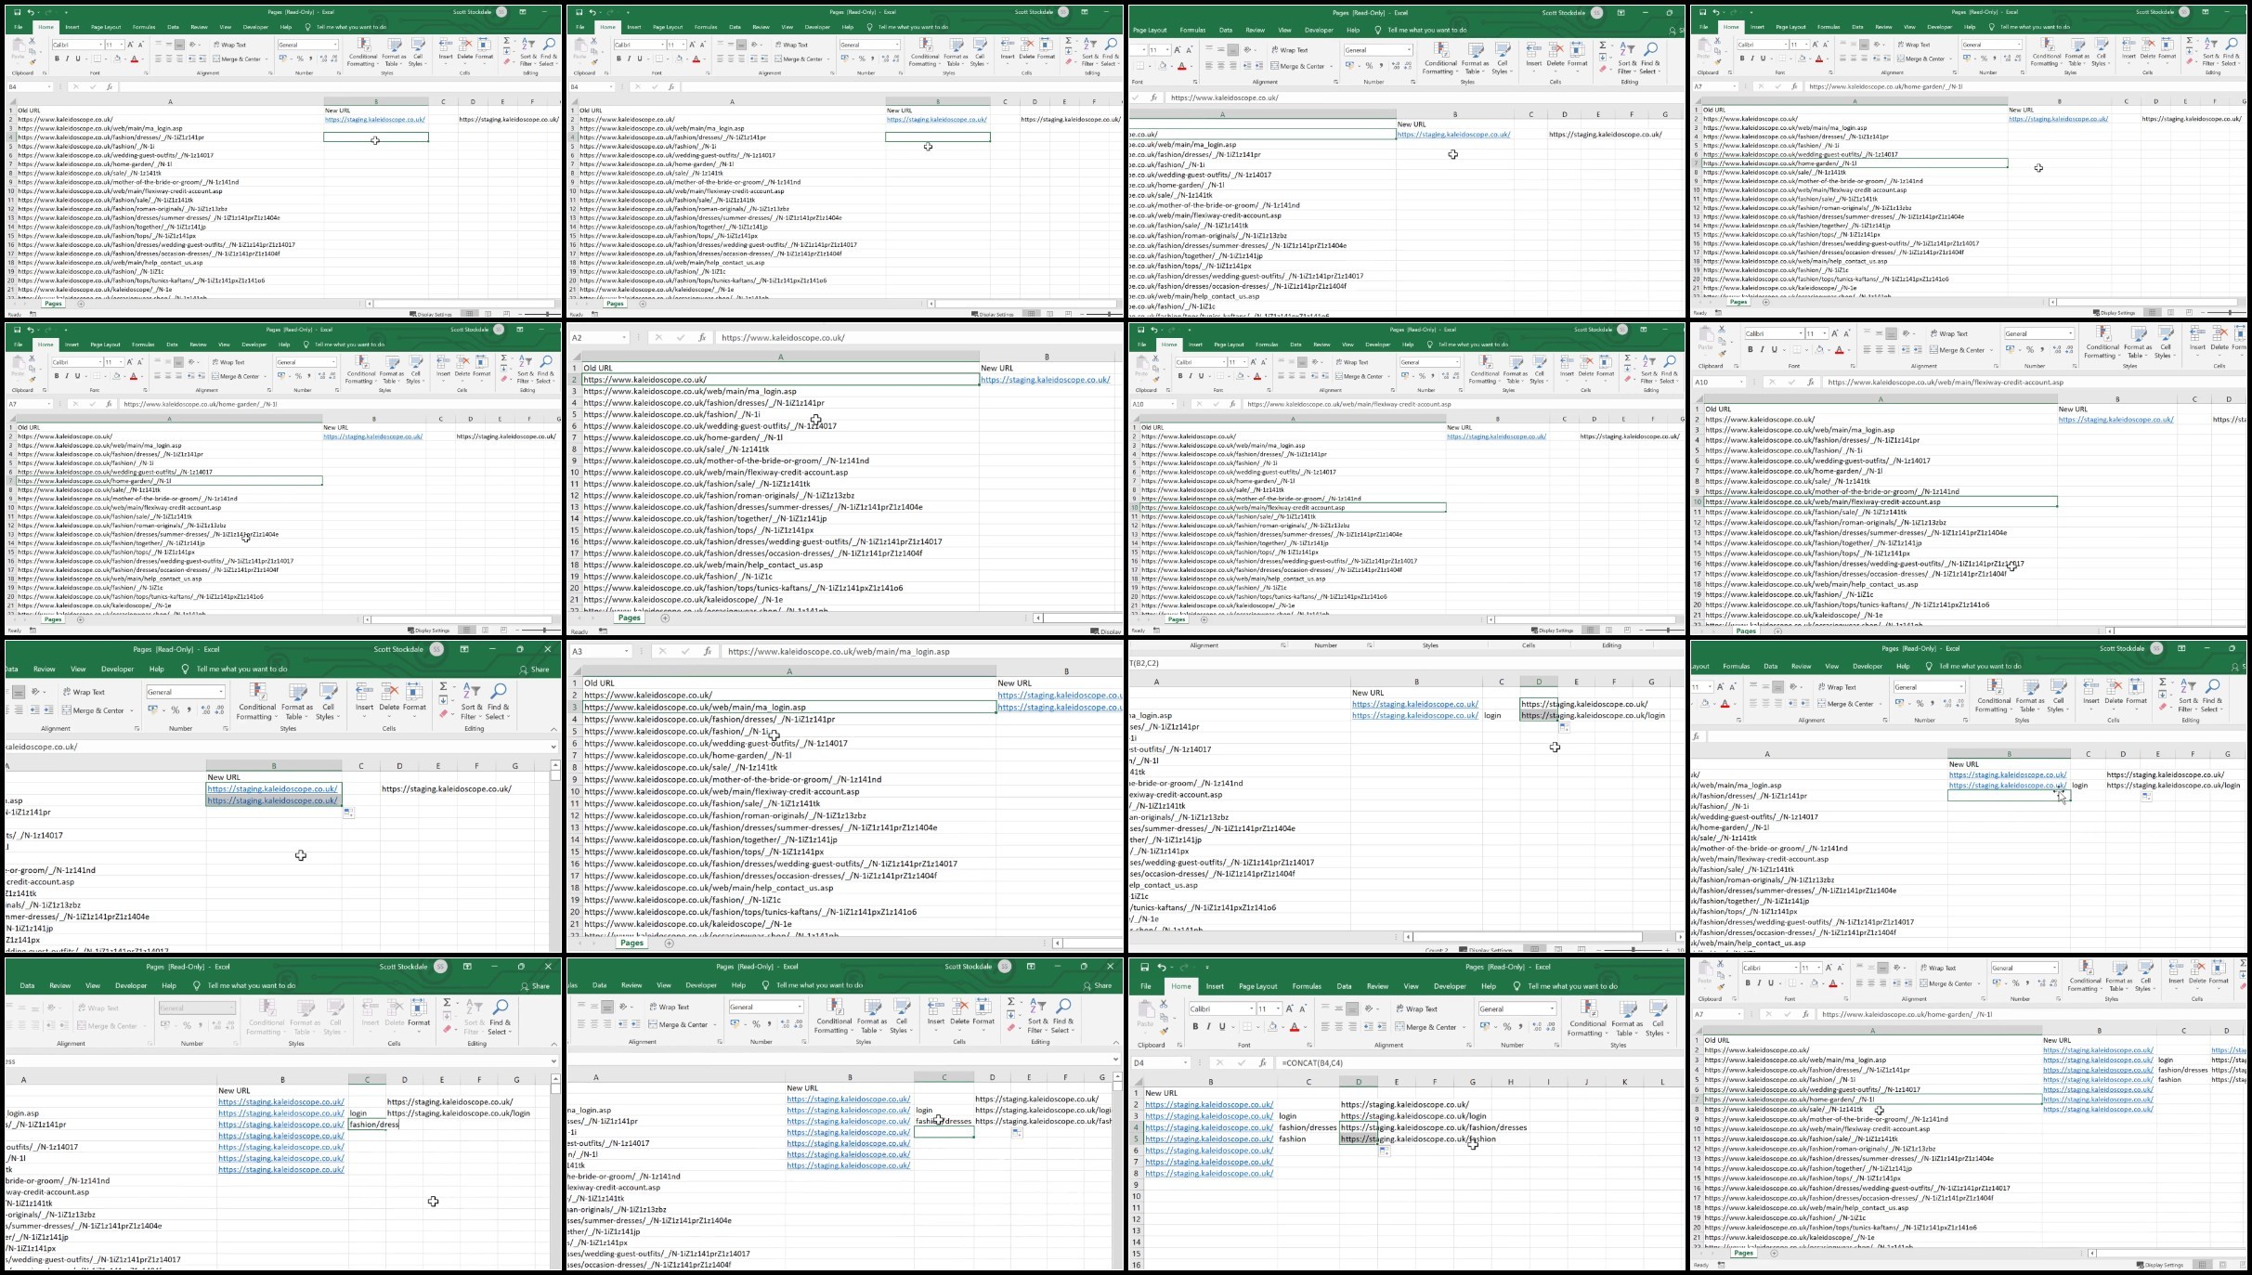Open Name Box D4 dropdown arrow

pyautogui.click(x=1185, y=1062)
